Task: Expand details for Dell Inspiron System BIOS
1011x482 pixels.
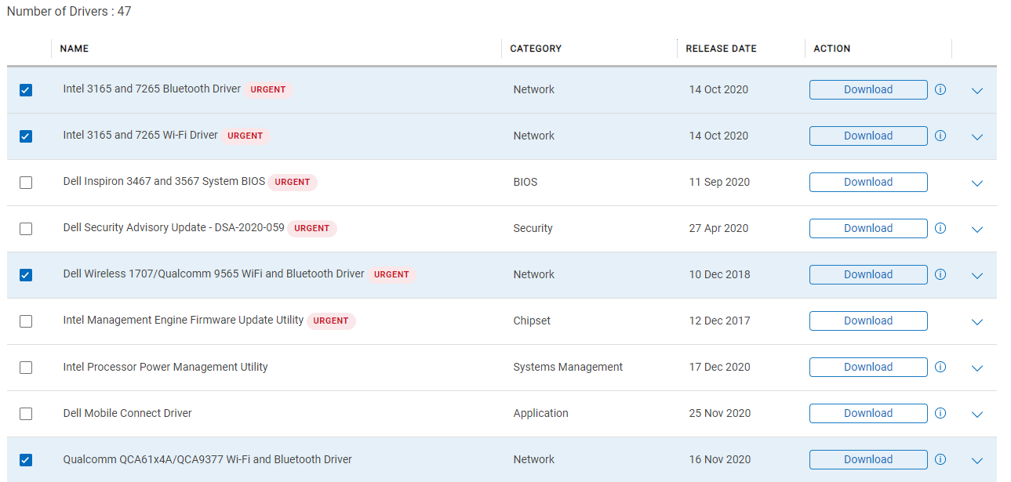Action: pyautogui.click(x=977, y=183)
